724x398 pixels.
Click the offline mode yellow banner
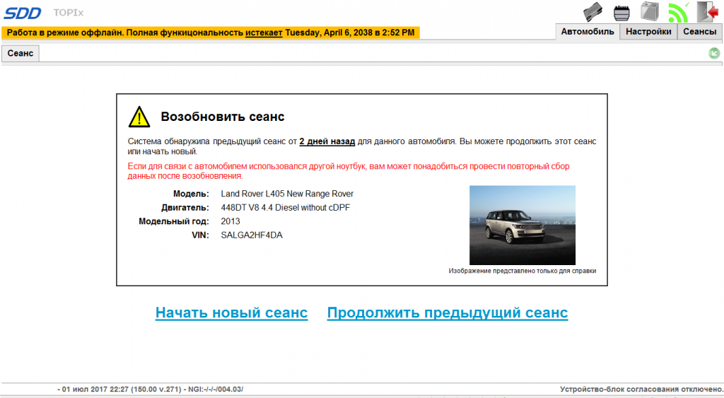211,33
